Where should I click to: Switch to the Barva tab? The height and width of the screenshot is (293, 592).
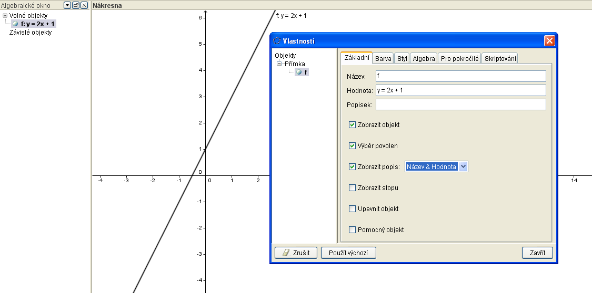[383, 58]
